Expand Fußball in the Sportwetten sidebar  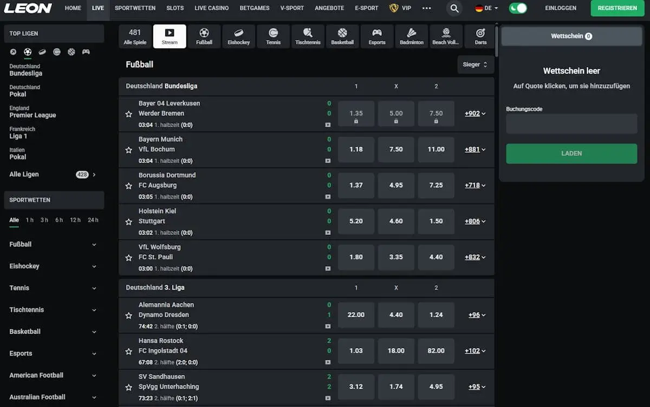point(54,245)
